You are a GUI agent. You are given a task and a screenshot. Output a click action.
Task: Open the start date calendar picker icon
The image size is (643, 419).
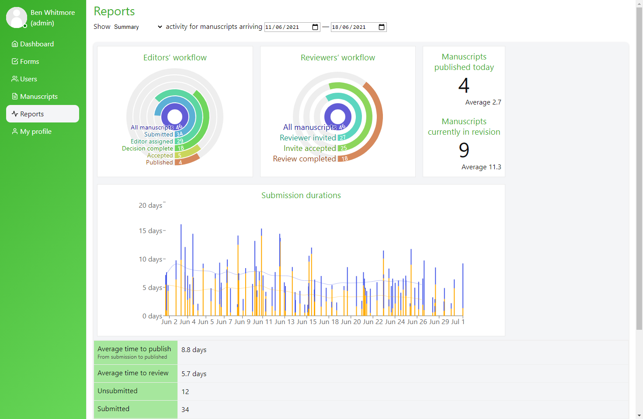tap(315, 27)
